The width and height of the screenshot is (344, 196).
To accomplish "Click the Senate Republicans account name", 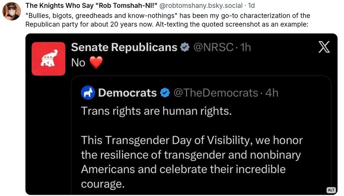I will pyautogui.click(x=124, y=47).
